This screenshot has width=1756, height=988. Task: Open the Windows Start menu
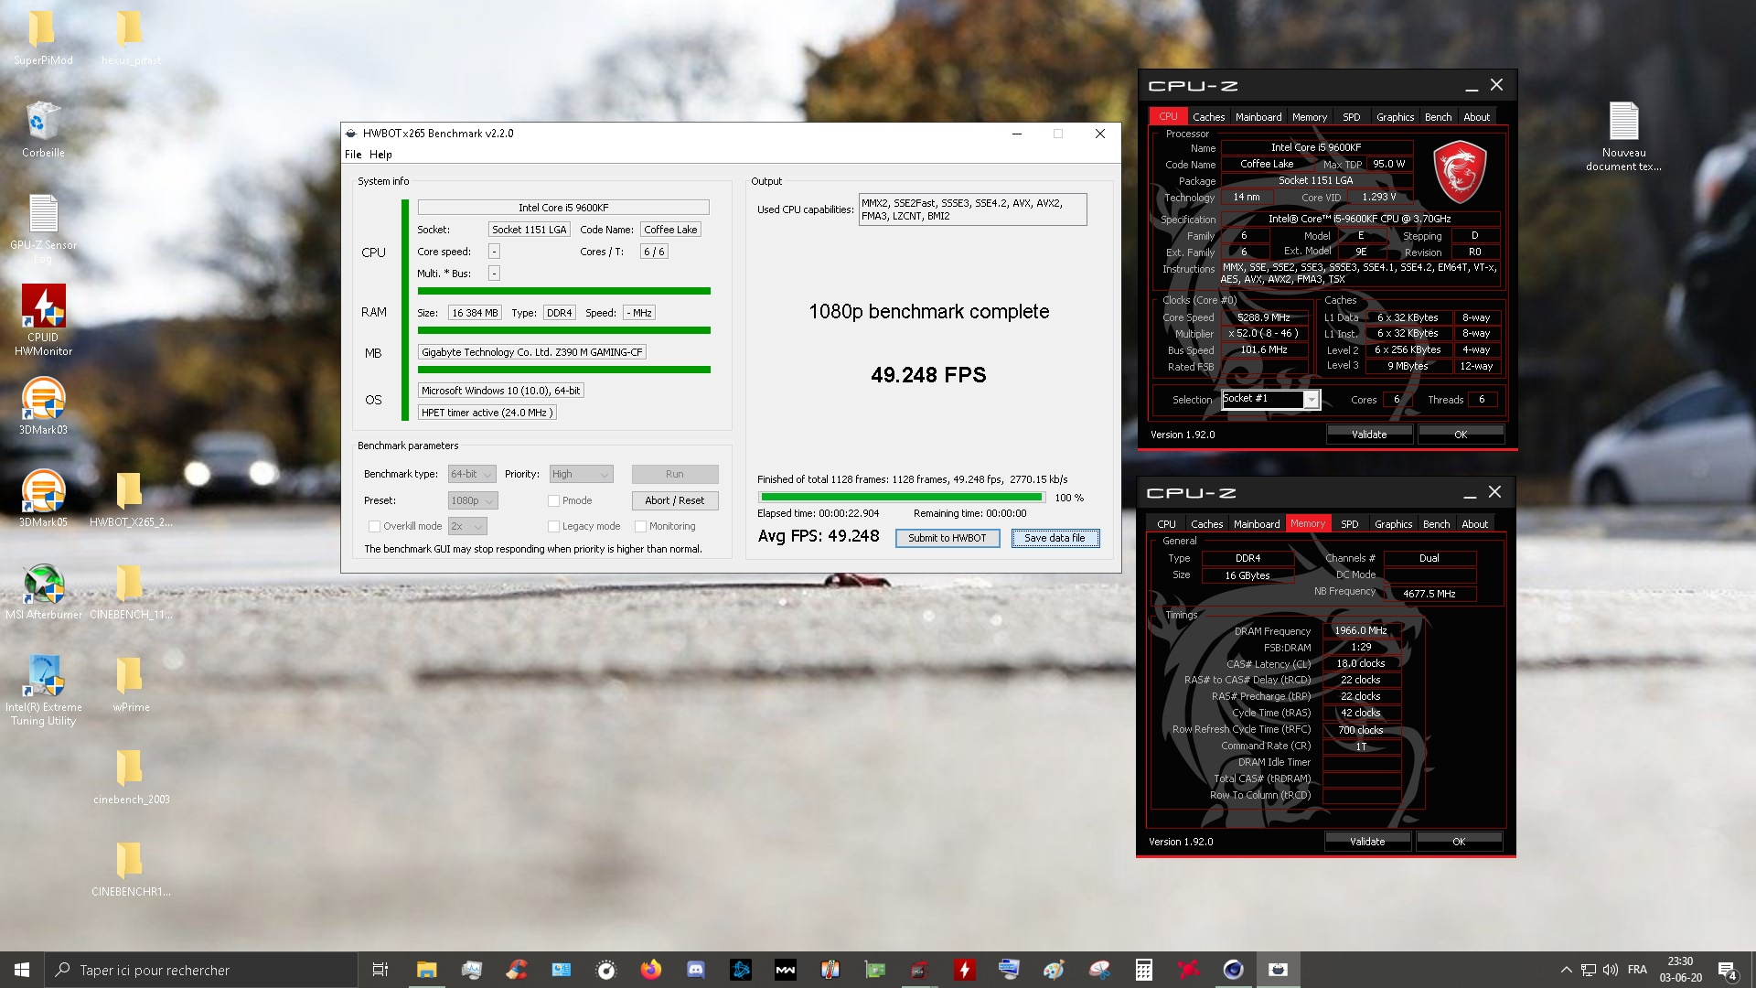(22, 970)
